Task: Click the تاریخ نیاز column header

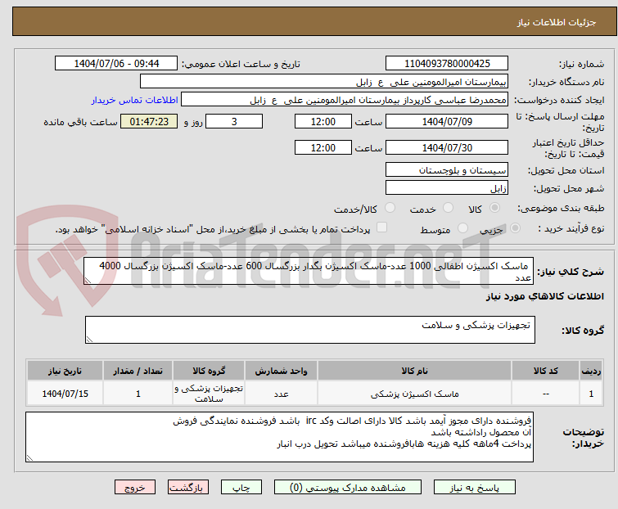Action: click(65, 371)
